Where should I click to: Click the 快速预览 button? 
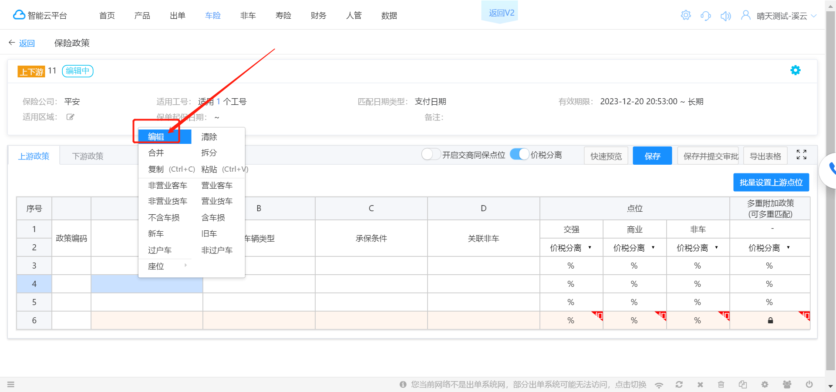(x=606, y=156)
